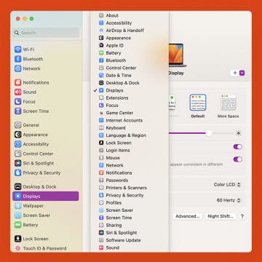Viewport: 262px width, 262px height.
Task: Click the Night Shift... button
Action: click(x=221, y=216)
